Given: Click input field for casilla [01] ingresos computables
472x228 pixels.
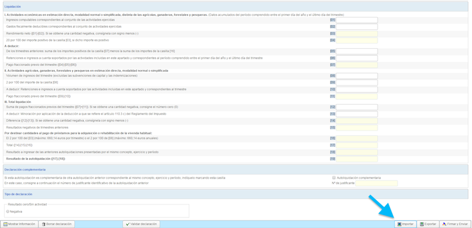Looking at the screenshot, I should tap(357, 20).
